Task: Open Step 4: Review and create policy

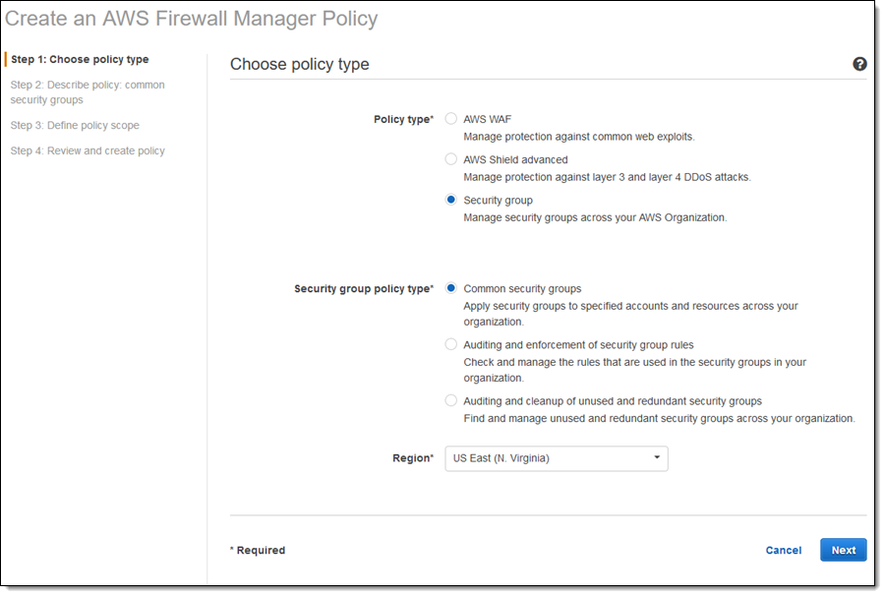Action: click(88, 151)
